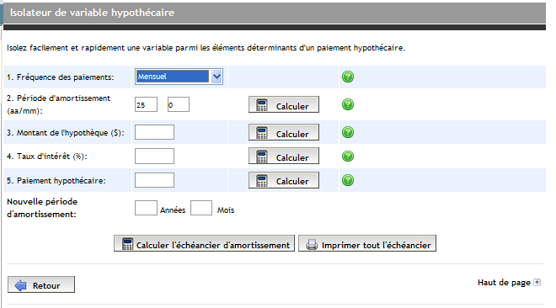Open help icon for Paiement hypothécaire
556x308 pixels.
pyautogui.click(x=348, y=180)
